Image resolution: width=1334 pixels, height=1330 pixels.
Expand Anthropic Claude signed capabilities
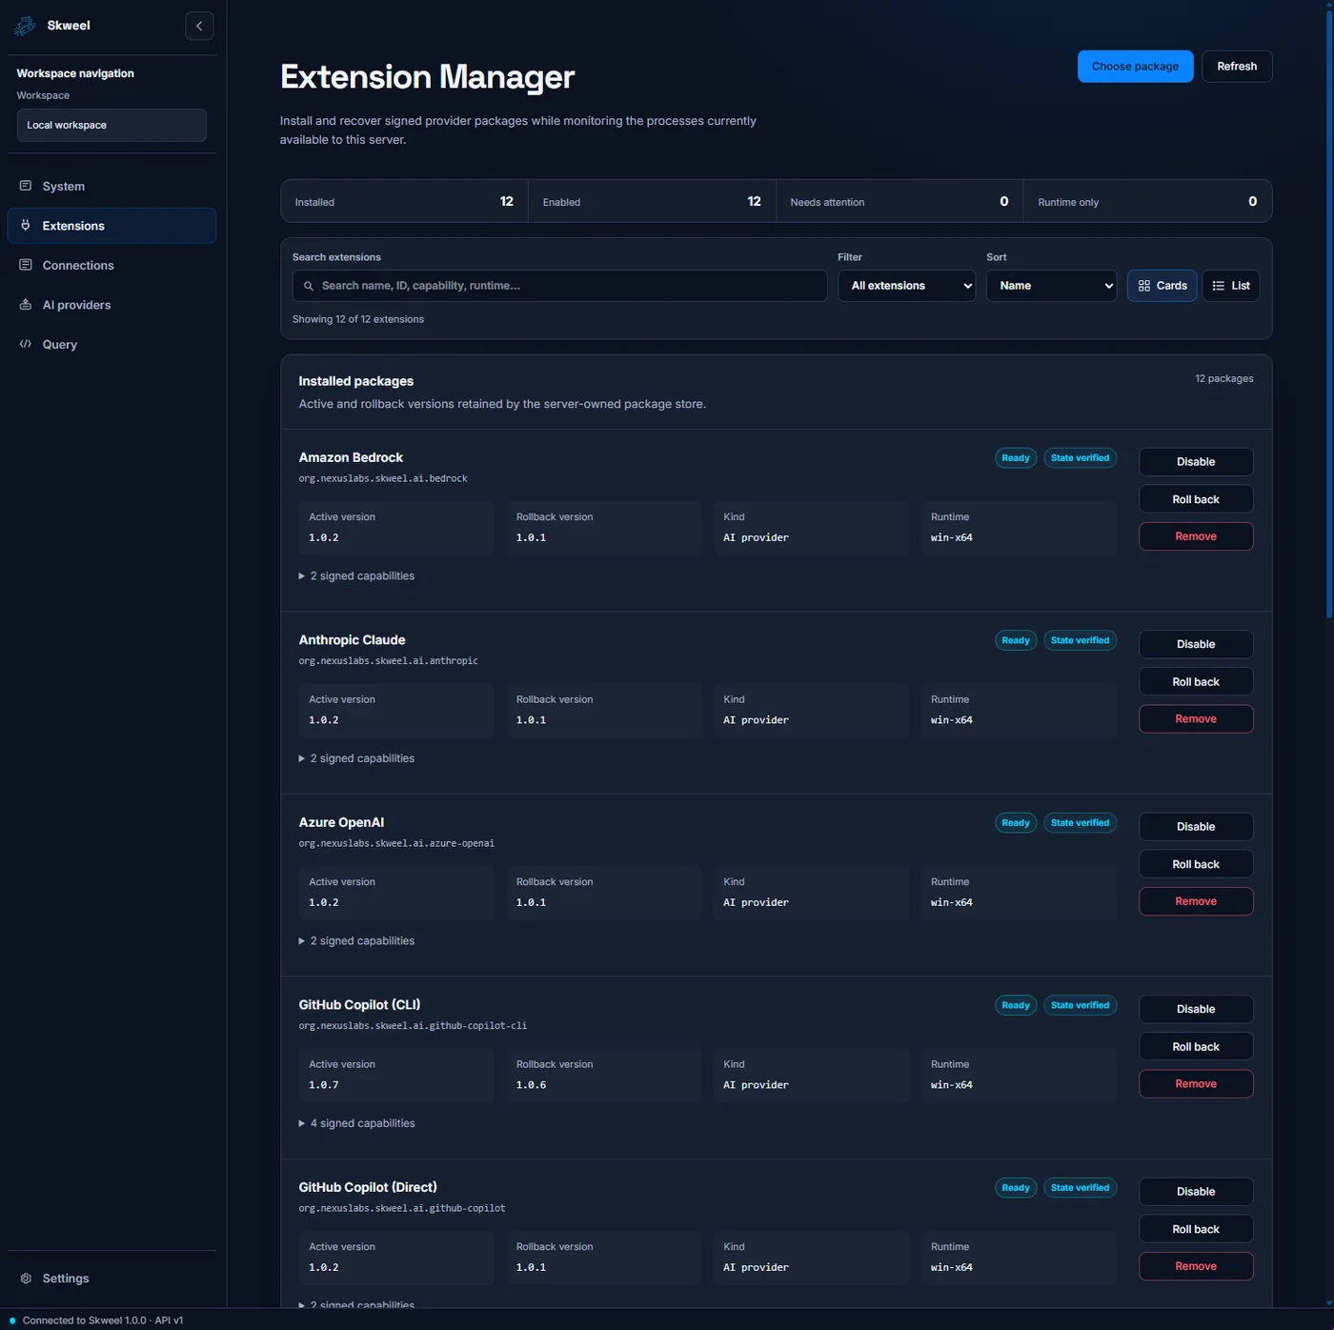point(356,758)
